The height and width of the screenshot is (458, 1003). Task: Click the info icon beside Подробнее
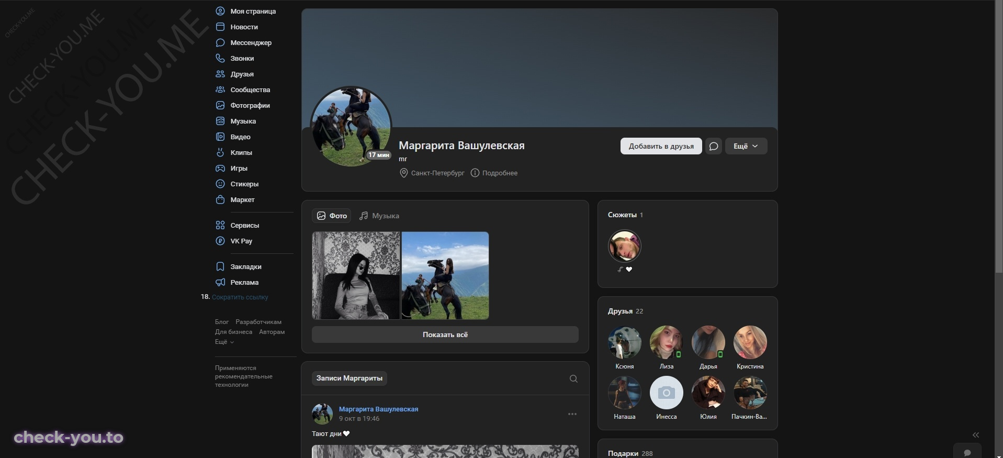pos(475,173)
